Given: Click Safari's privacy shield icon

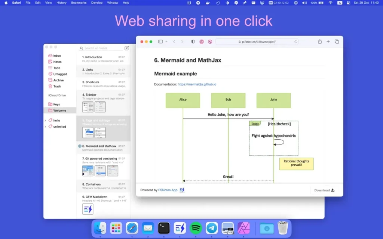Looking at the screenshot, I should [x=193, y=41].
